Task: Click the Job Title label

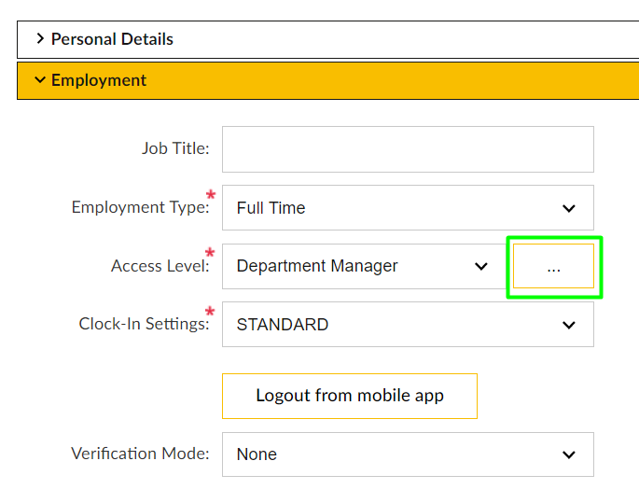Action: (175, 149)
